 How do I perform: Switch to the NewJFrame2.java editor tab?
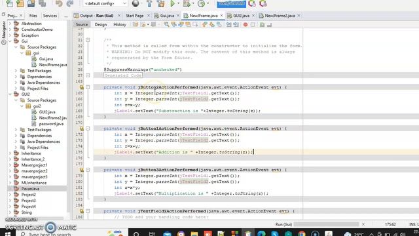(x=280, y=16)
